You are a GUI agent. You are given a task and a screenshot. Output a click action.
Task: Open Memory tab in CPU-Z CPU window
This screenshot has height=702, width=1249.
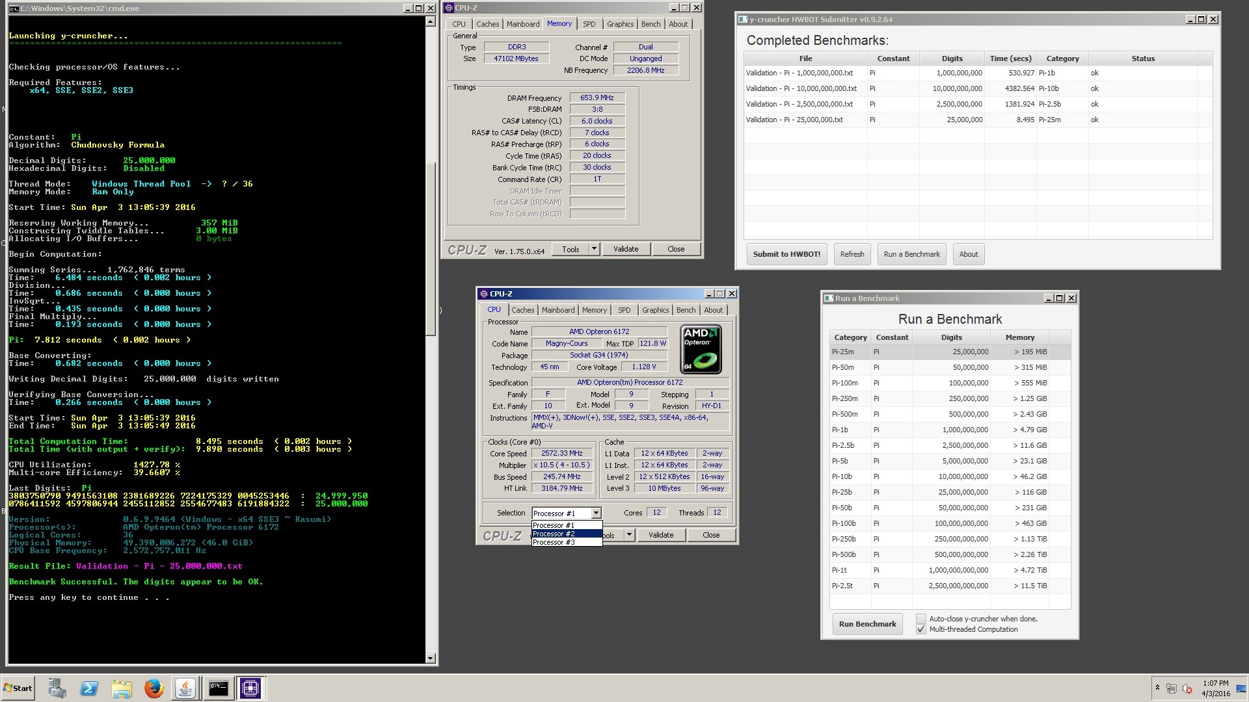click(595, 310)
